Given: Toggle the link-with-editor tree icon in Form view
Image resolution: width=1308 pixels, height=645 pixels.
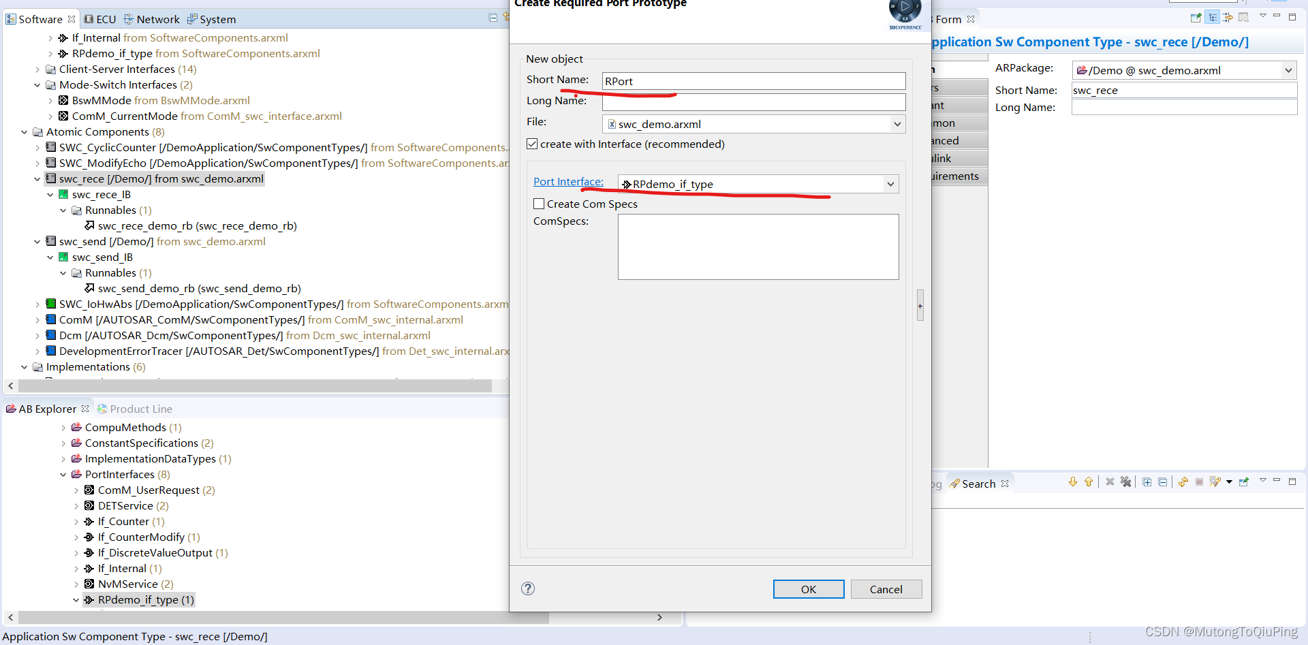Looking at the screenshot, I should [1213, 17].
